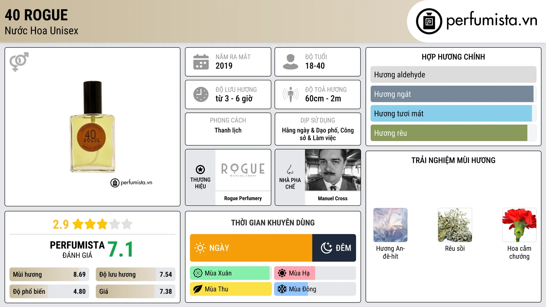
Task: Click the Hương aldehyde accord bar
Action: pyautogui.click(x=453, y=75)
